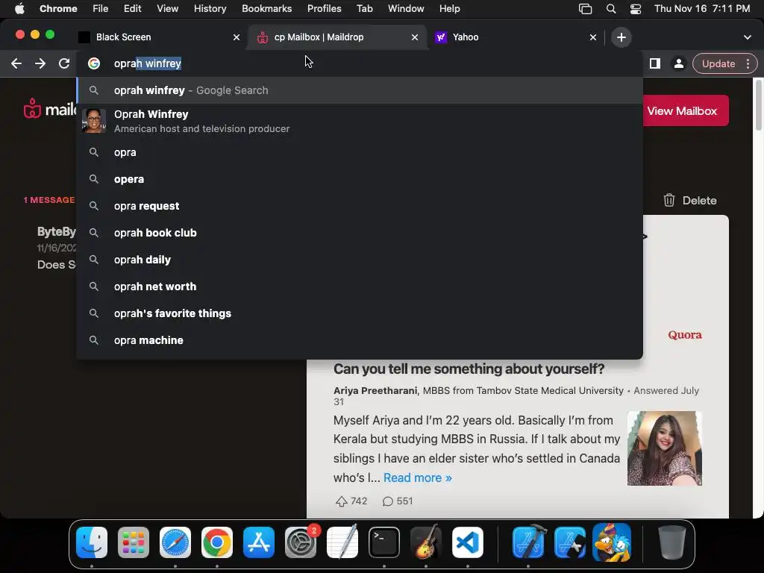Image resolution: width=764 pixels, height=573 pixels.
Task: Click inside the address bar text field
Action: pos(360,63)
